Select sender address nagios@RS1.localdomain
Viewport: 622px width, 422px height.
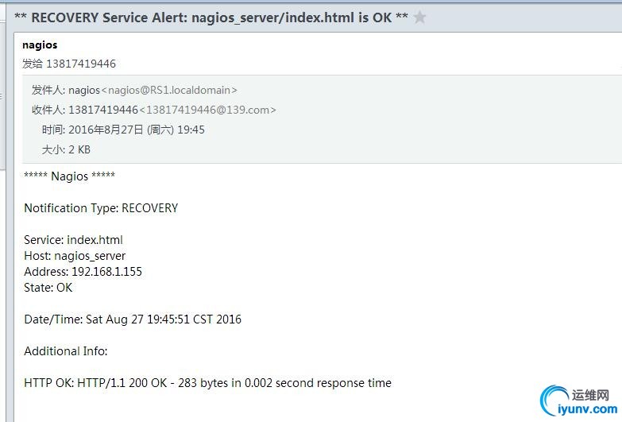coord(169,90)
